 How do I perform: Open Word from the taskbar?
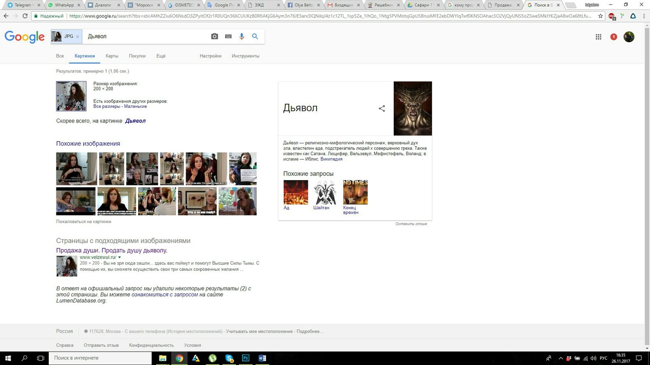click(x=262, y=358)
